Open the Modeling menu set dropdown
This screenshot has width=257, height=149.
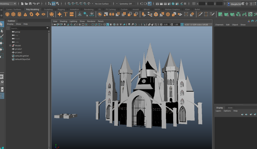coord(8,3)
